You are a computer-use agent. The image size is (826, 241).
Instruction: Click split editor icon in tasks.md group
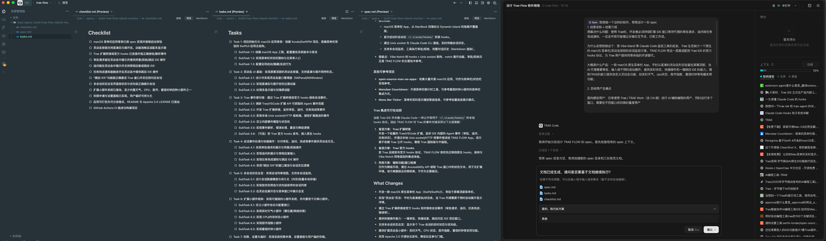click(347, 12)
